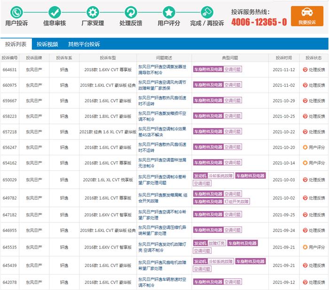The height and width of the screenshot is (290, 329).
Task: Click the 用户评分 star step icon
Action: point(169,12)
